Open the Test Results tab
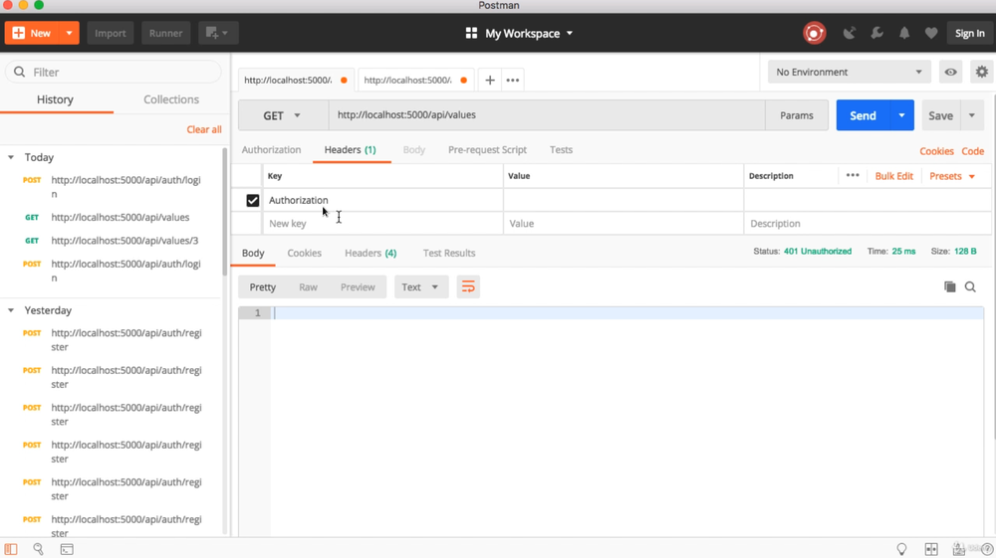Image resolution: width=996 pixels, height=558 pixels. 449,253
